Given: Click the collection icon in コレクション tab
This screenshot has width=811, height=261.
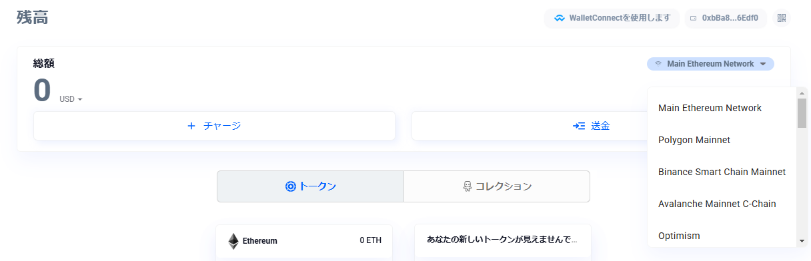Looking at the screenshot, I should [x=468, y=186].
